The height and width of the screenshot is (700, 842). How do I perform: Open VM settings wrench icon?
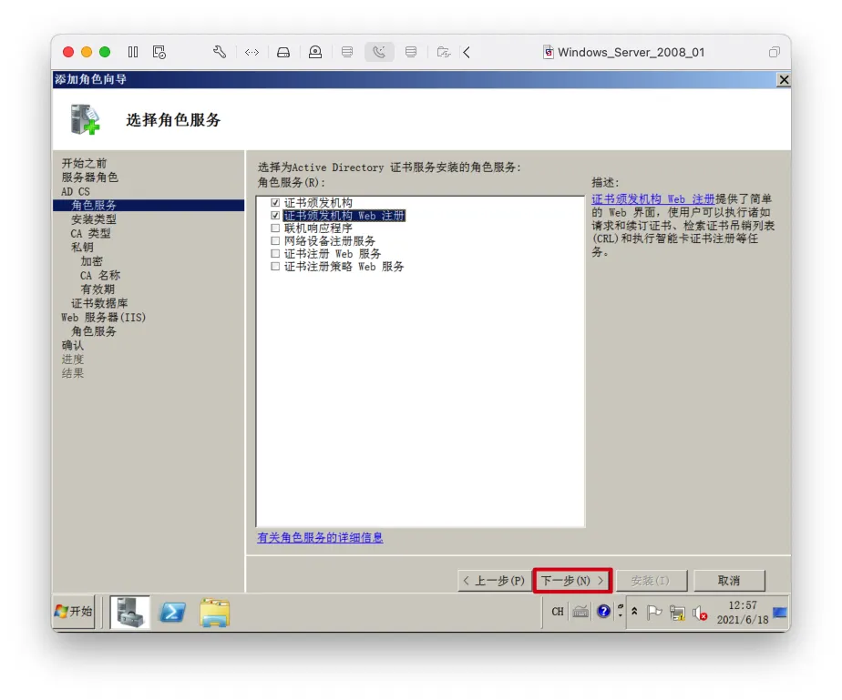(219, 52)
